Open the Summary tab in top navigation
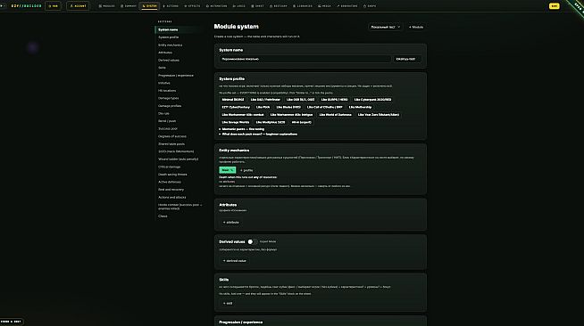The width and height of the screenshot is (584, 326). tap(129, 6)
